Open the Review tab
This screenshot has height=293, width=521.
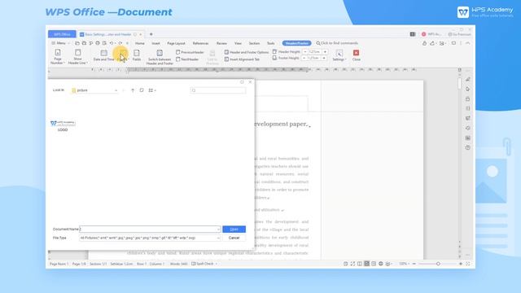[221, 43]
